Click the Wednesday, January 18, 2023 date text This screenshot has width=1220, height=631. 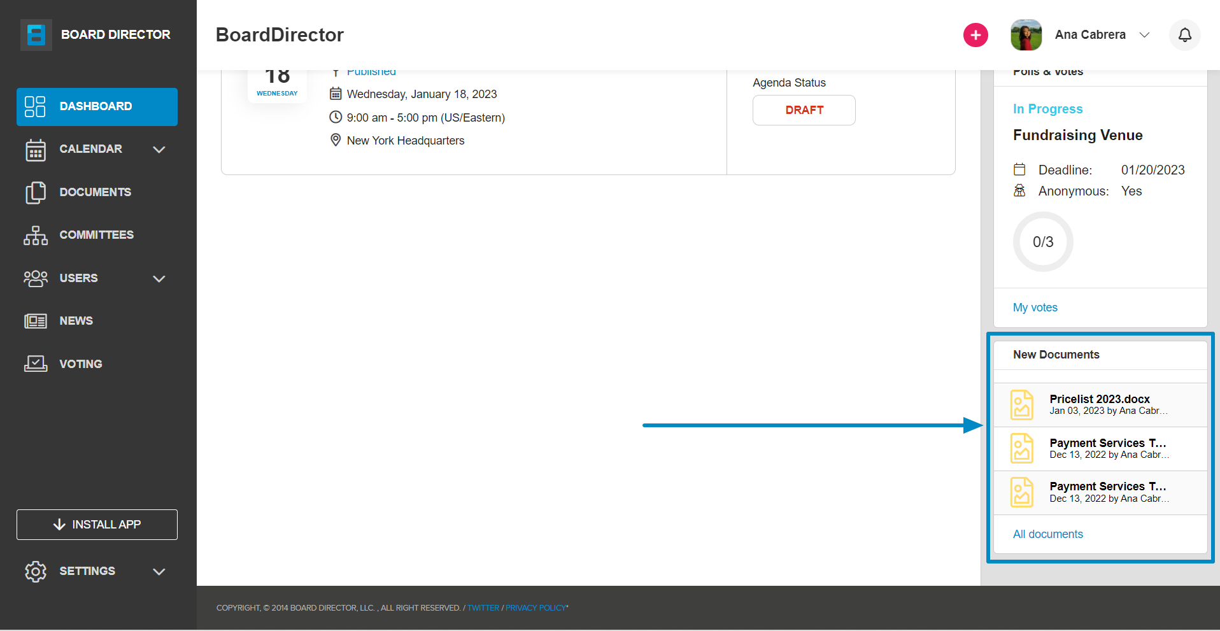click(422, 94)
